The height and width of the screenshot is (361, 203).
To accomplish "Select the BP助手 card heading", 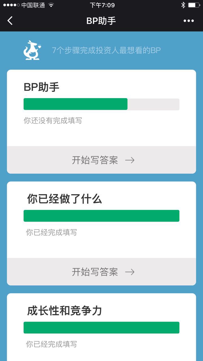I will 41,87.
